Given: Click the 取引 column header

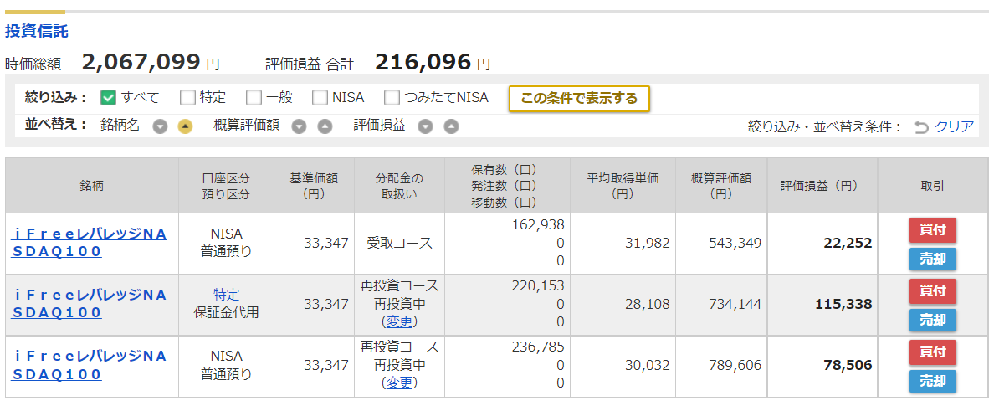Looking at the screenshot, I should pyautogui.click(x=933, y=185).
